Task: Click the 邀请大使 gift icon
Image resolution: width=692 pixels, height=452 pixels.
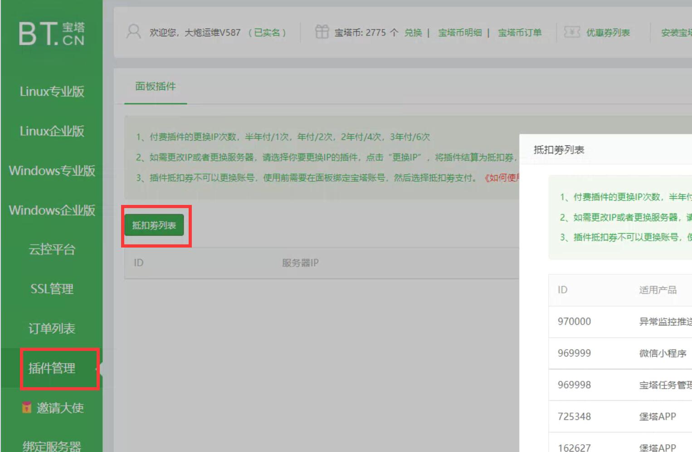Action: click(27, 407)
